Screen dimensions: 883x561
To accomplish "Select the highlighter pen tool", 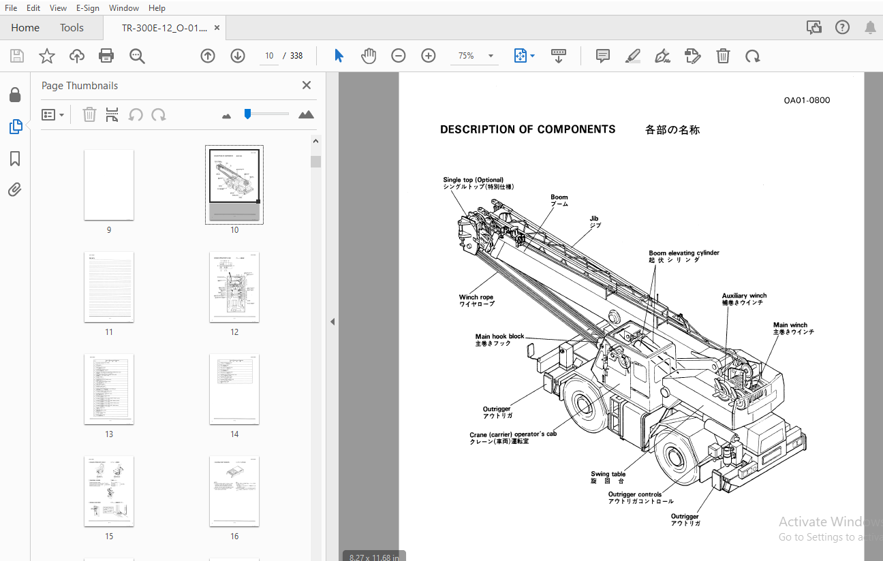I will pyautogui.click(x=633, y=56).
